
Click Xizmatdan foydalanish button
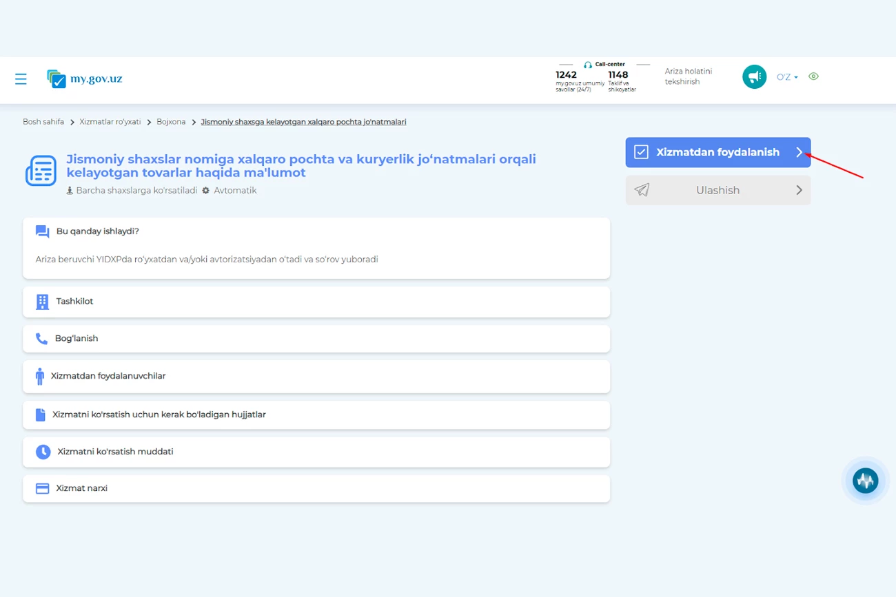tap(718, 152)
